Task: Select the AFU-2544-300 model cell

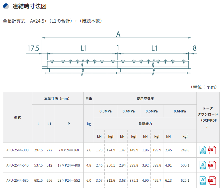Action: 17,150
